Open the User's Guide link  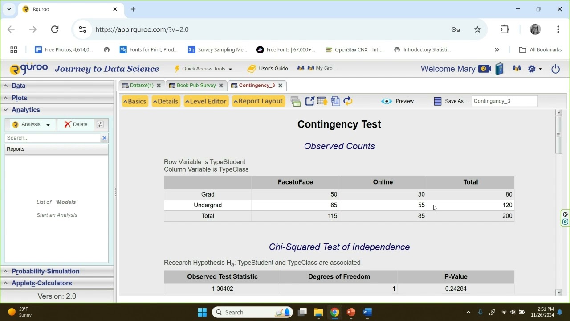[268, 69]
